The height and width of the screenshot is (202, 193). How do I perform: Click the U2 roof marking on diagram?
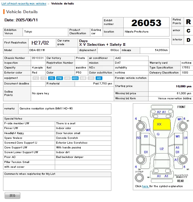[x=162, y=149]
